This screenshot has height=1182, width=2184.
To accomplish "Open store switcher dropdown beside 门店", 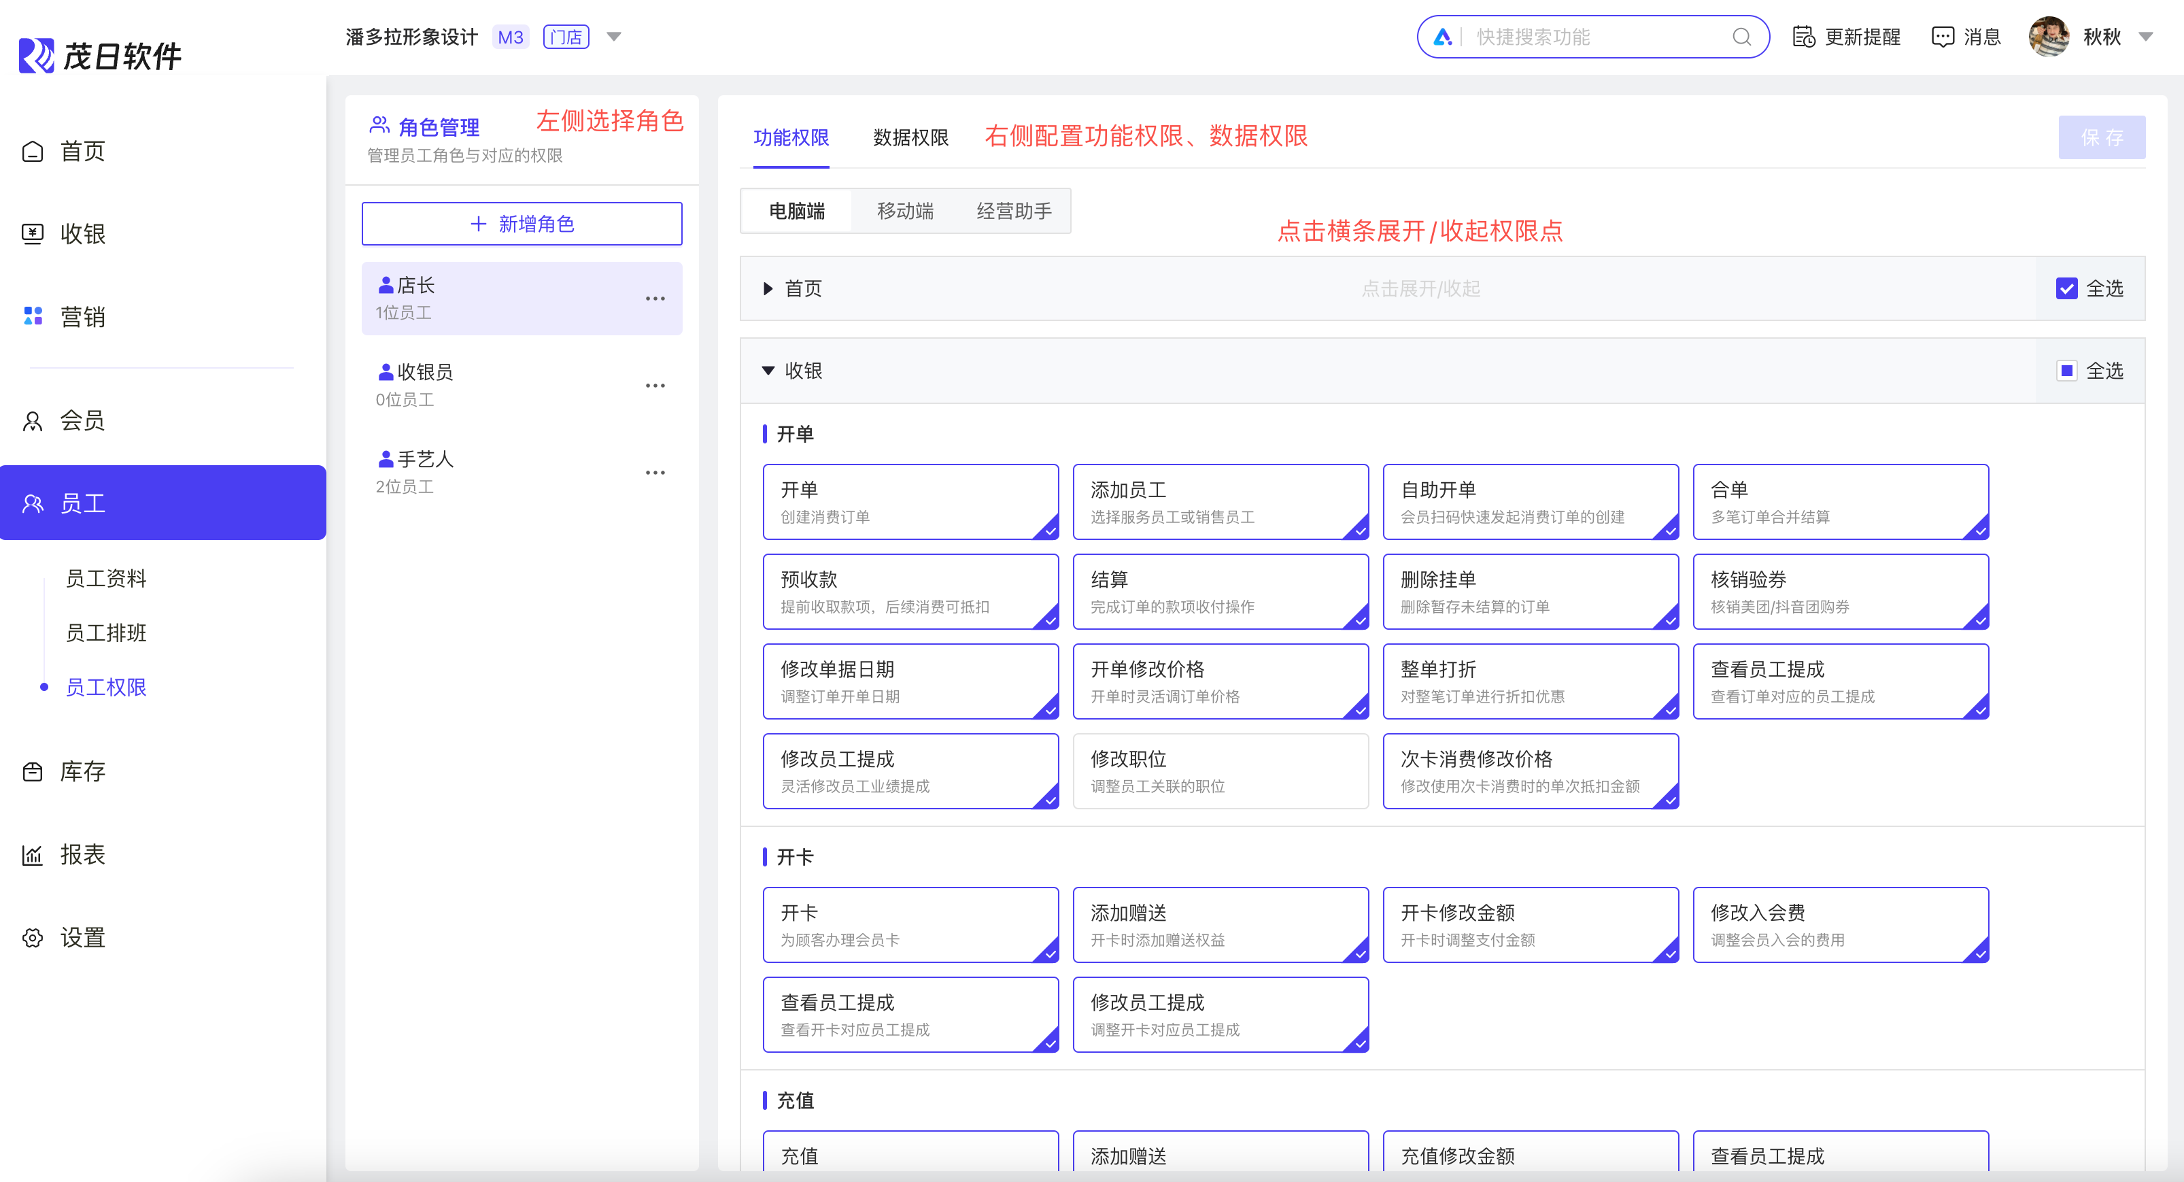I will [x=614, y=37].
